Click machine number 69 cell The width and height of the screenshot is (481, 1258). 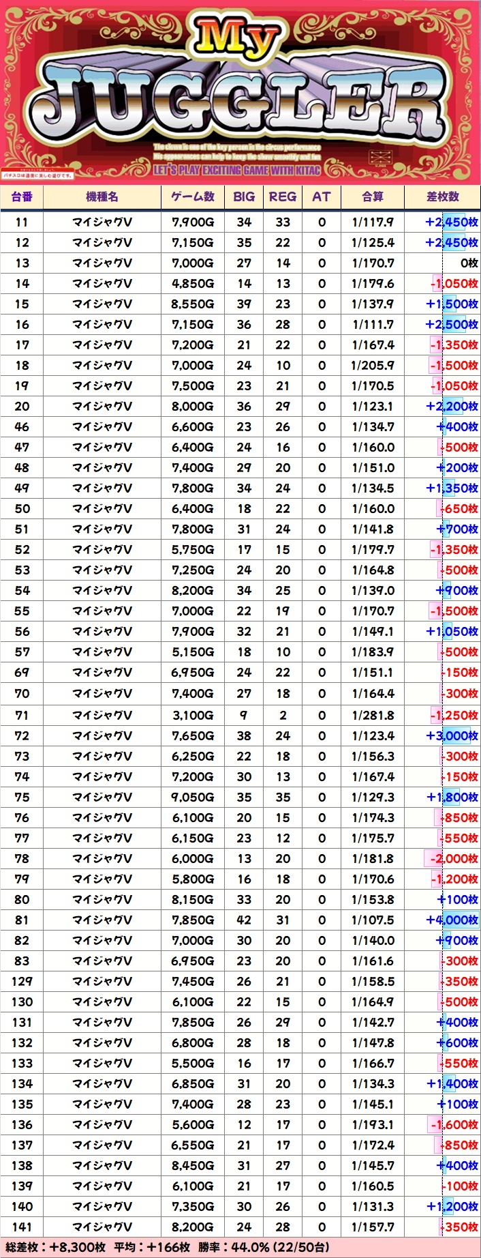tap(22, 672)
